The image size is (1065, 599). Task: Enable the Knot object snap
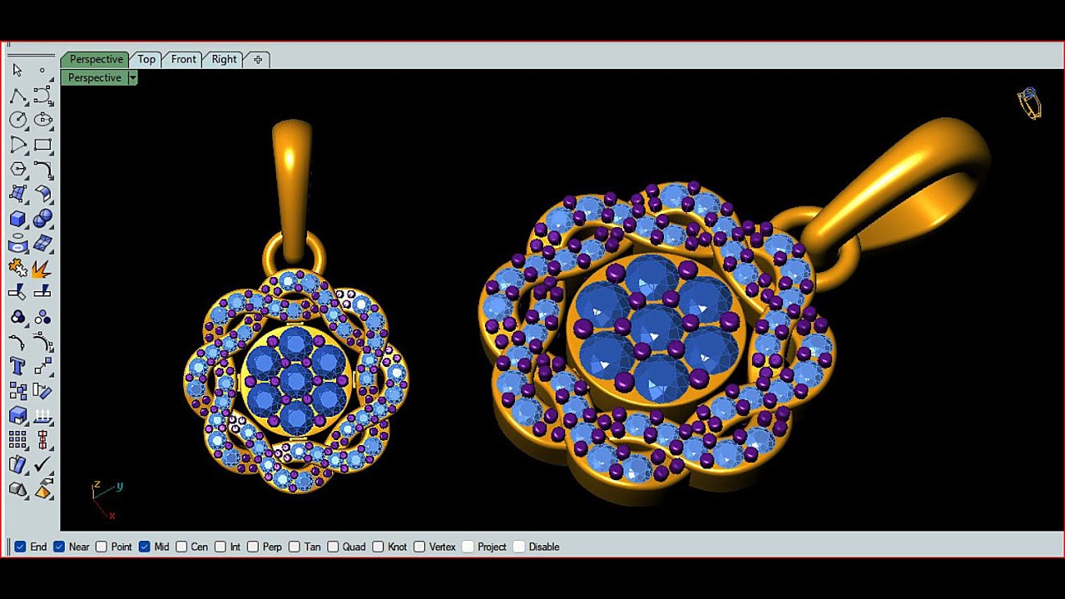[x=378, y=547]
